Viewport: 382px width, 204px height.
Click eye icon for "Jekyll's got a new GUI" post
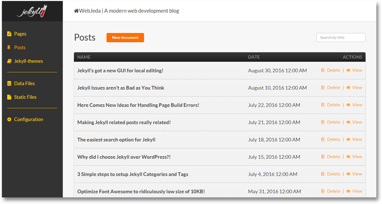[x=348, y=70]
